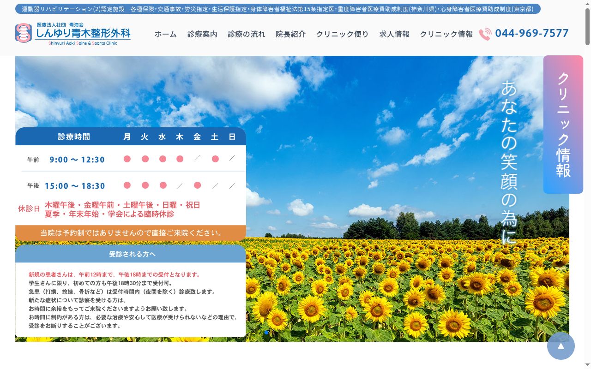Click the 診療時間 table heading
Screen dimensions: 591x369
pyautogui.click(x=74, y=137)
